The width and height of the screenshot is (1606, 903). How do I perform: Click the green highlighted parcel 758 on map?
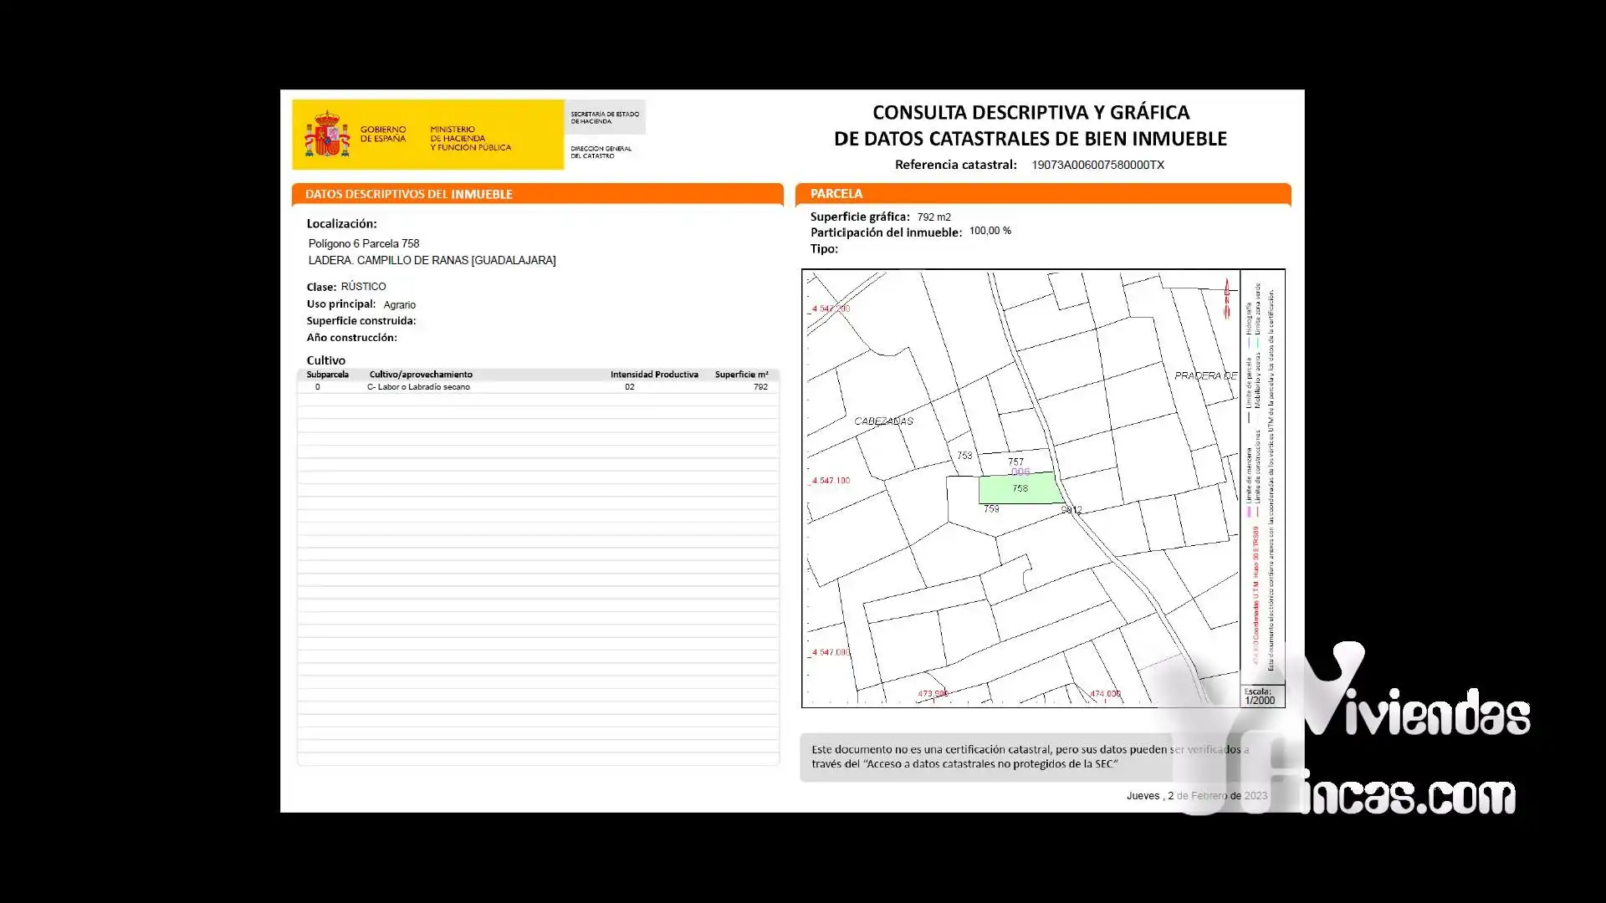tap(1020, 488)
